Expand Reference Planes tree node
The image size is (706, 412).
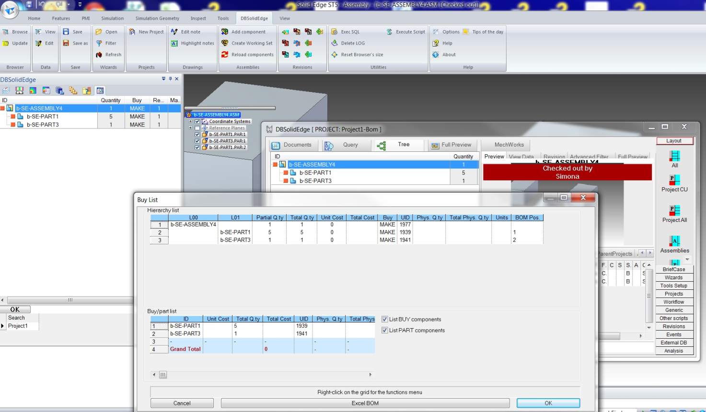point(190,128)
